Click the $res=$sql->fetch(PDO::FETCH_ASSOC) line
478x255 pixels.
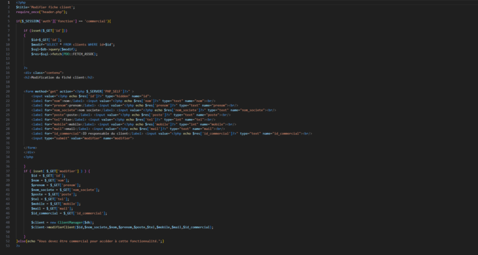pos(64,54)
